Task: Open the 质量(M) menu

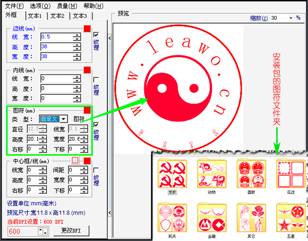Action: (67, 6)
